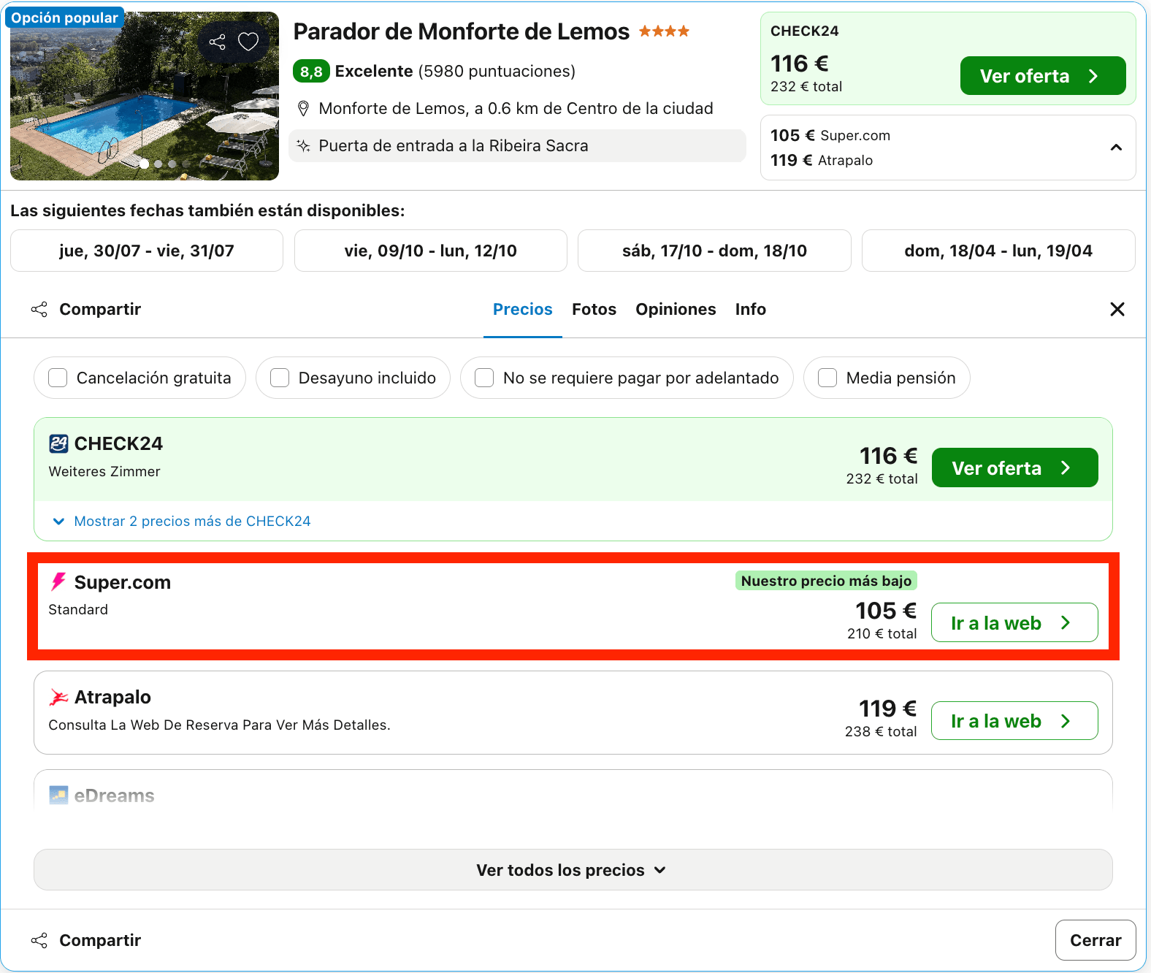Click the share icon on hotel photo

pyautogui.click(x=217, y=42)
